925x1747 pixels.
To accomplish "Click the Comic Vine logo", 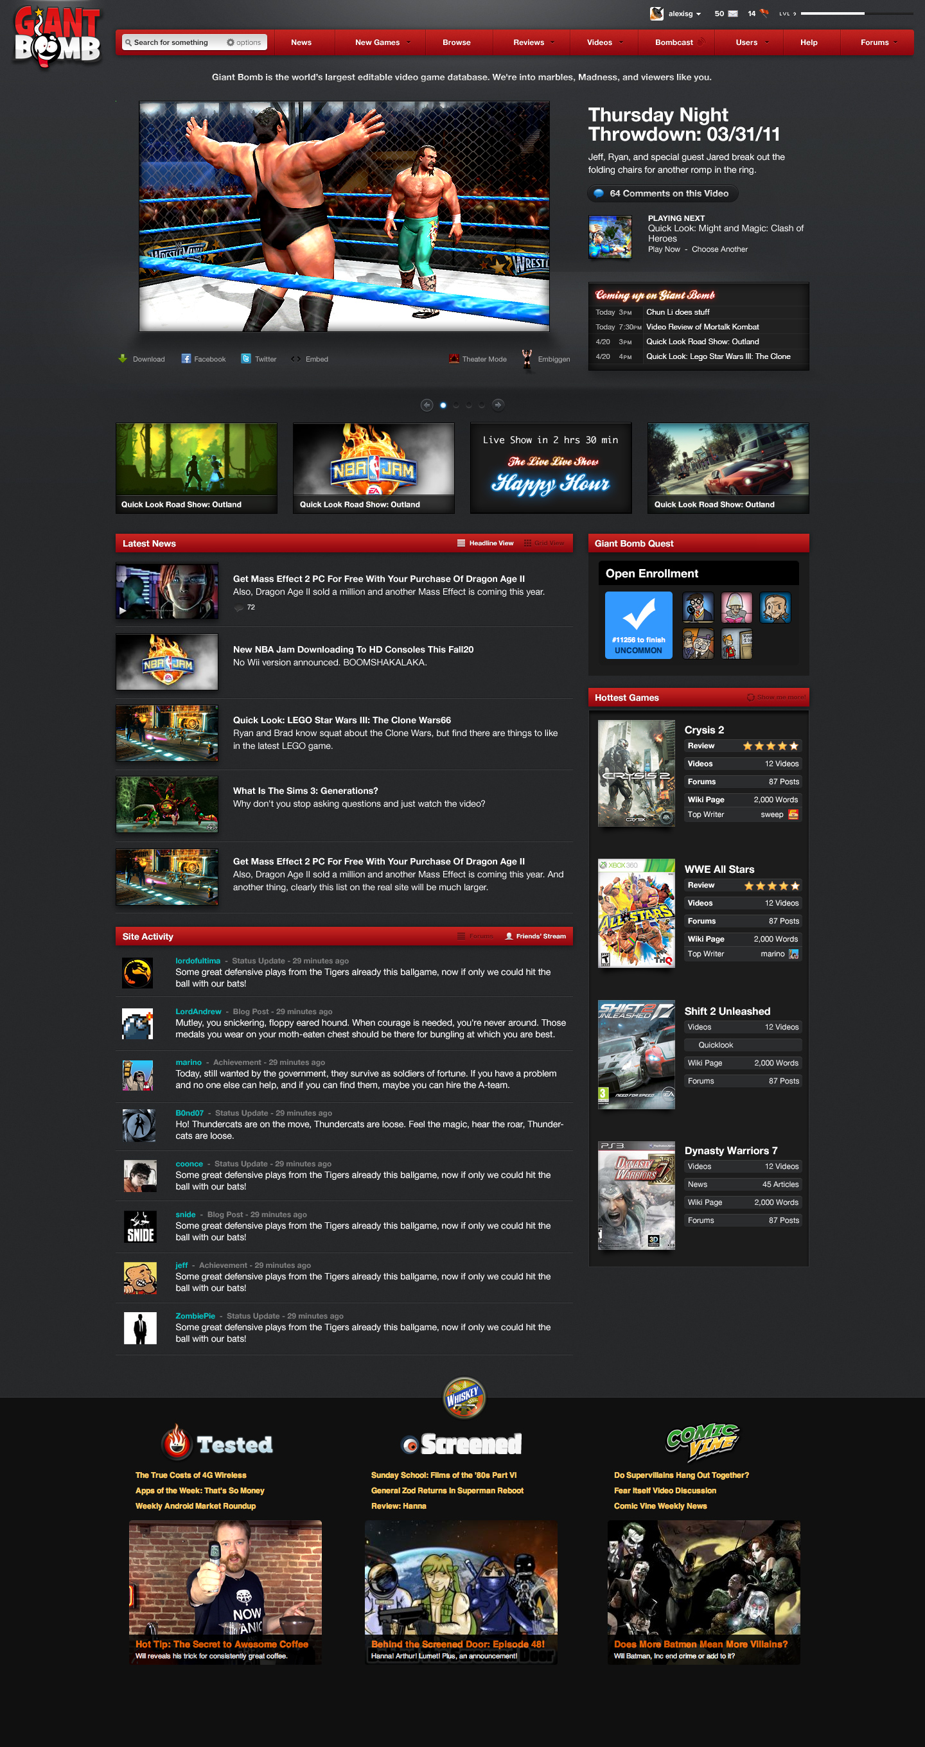I will [703, 1442].
